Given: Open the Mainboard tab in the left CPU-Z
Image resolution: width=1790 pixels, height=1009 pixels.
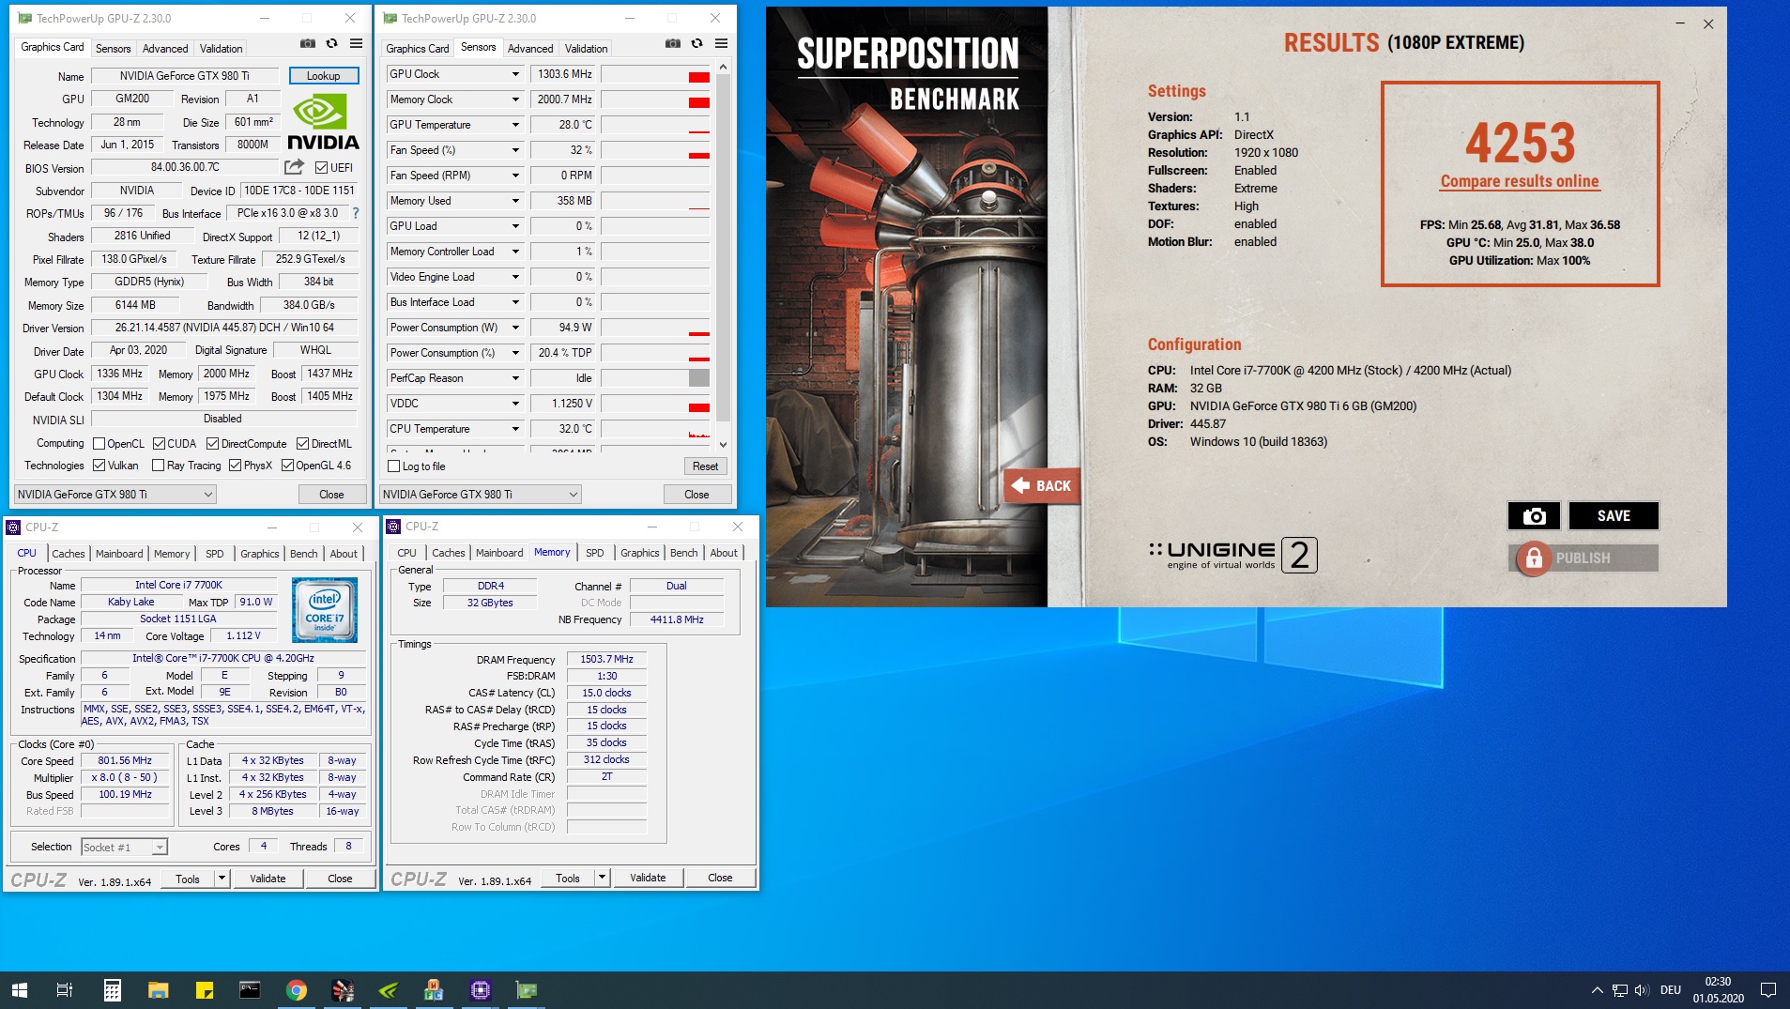Looking at the screenshot, I should 119,554.
